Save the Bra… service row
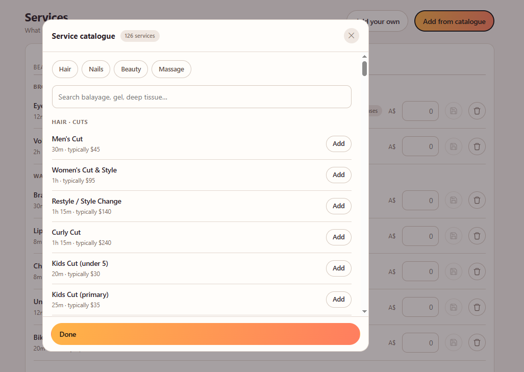The height and width of the screenshot is (372, 524). pos(454,200)
